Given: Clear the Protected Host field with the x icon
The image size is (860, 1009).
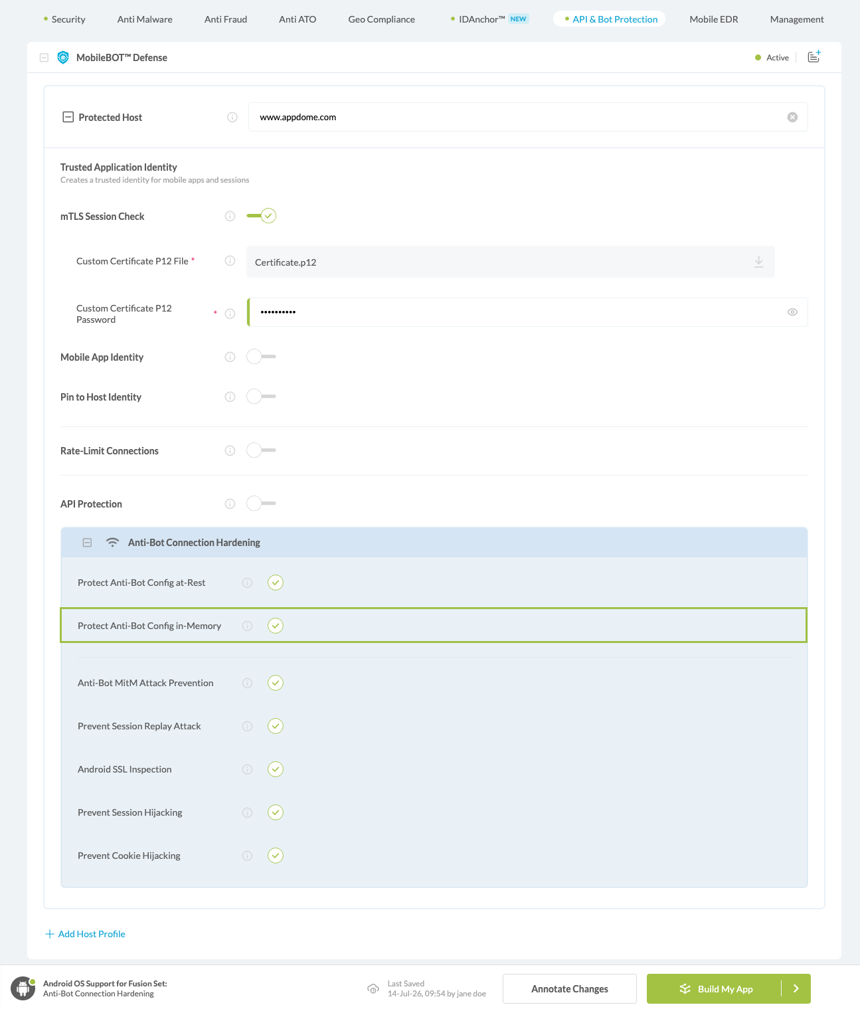Looking at the screenshot, I should click(x=792, y=117).
